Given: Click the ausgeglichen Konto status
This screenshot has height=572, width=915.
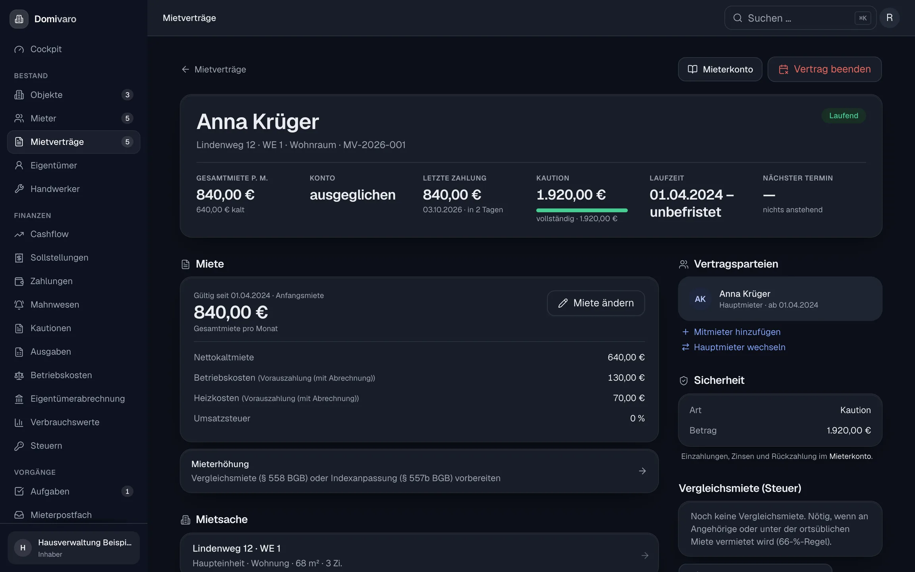Looking at the screenshot, I should 352,195.
